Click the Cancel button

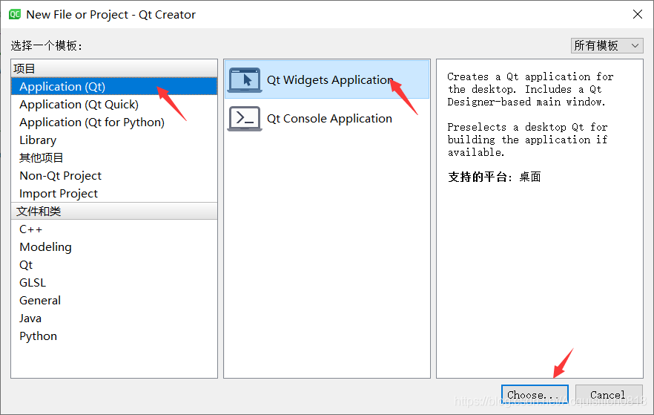tap(609, 395)
